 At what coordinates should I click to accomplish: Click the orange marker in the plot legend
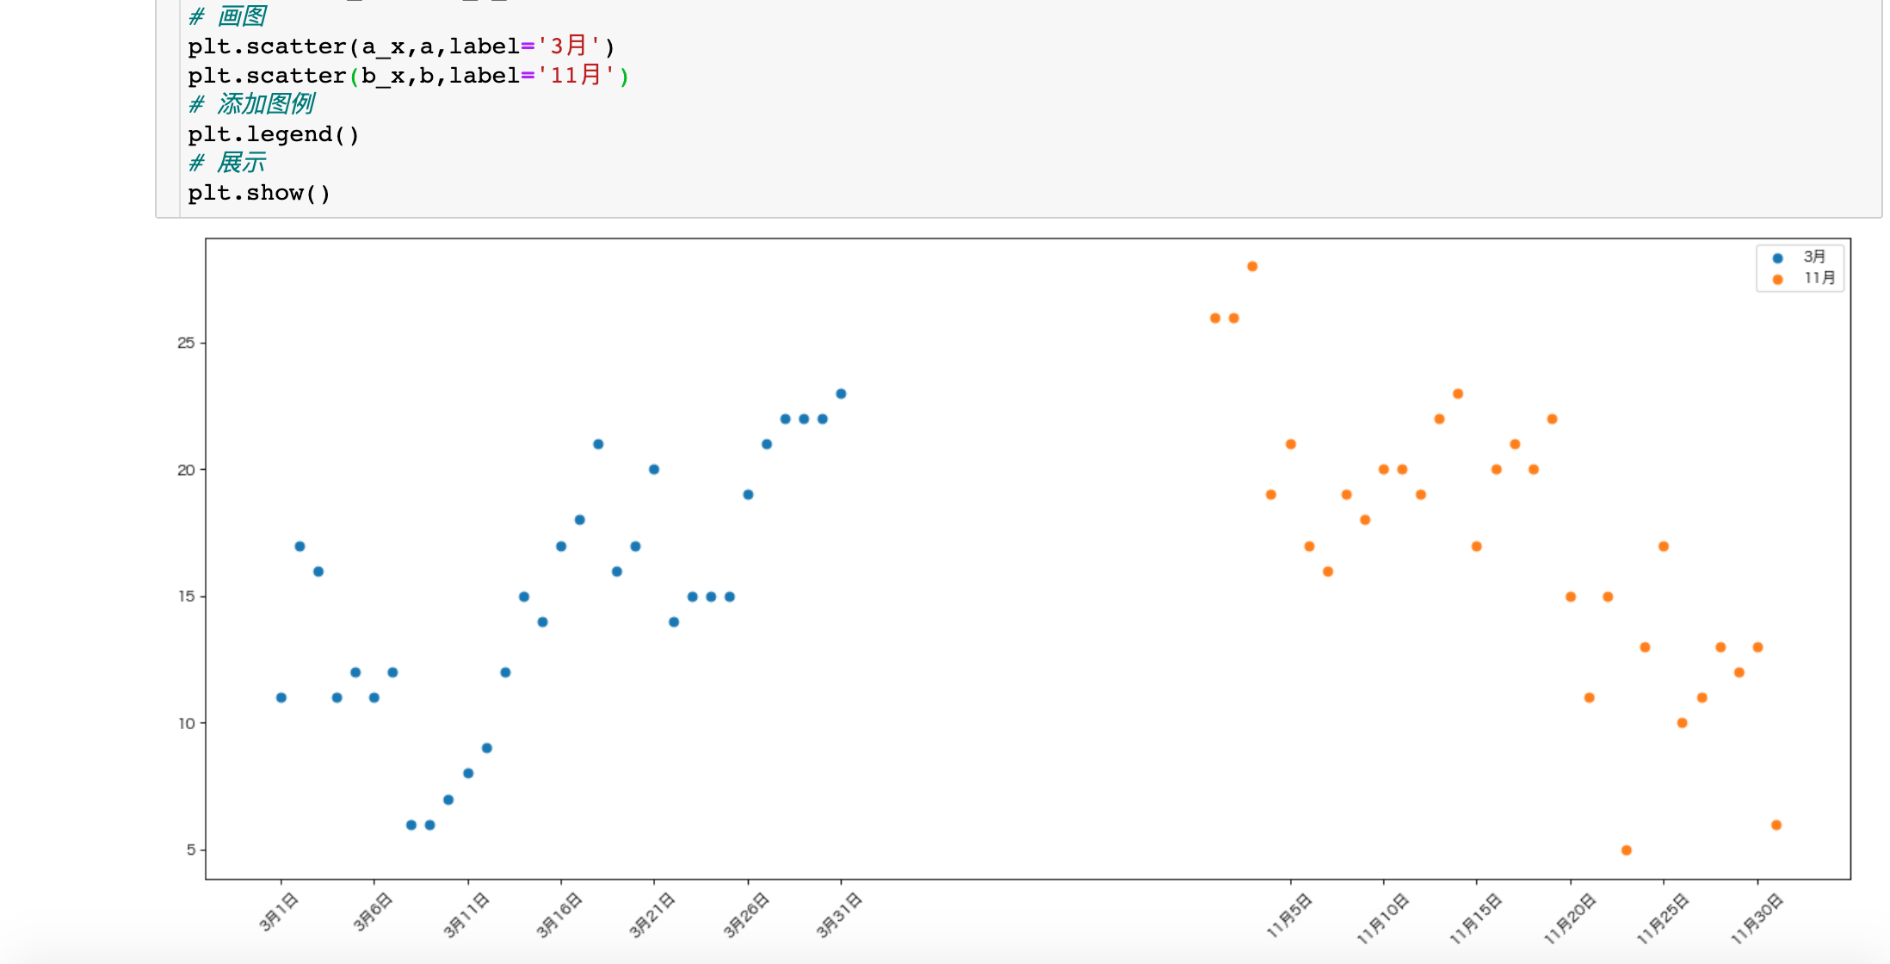click(1777, 279)
